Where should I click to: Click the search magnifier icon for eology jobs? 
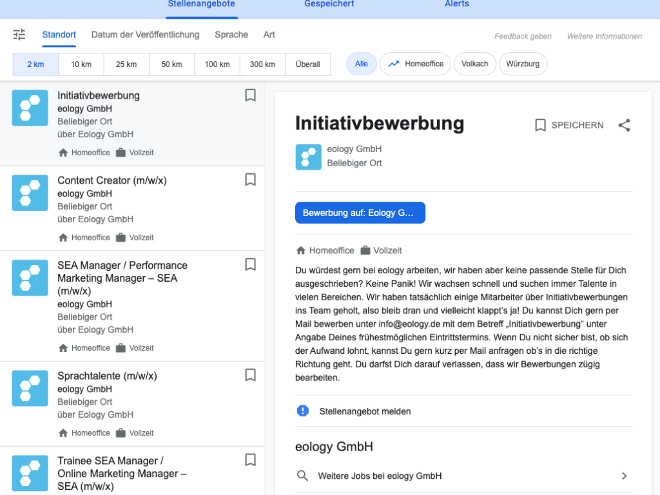tap(302, 476)
